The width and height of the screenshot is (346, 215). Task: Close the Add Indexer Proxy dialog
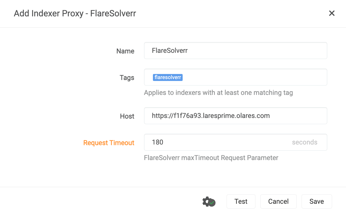tap(332, 13)
